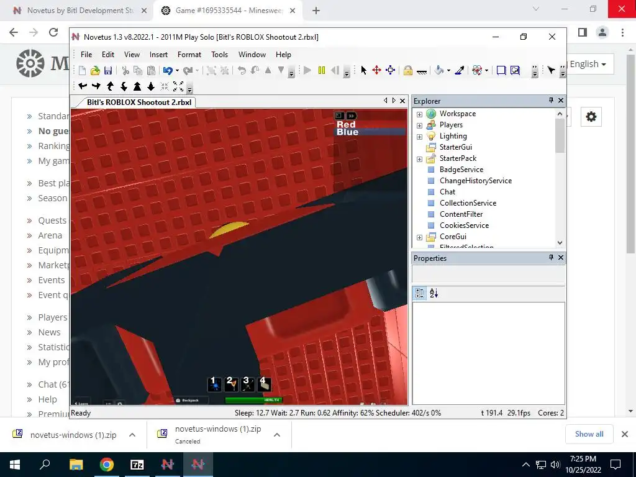Expand the Players tree node
Viewport: 636px width, 477px height.
pyautogui.click(x=419, y=125)
